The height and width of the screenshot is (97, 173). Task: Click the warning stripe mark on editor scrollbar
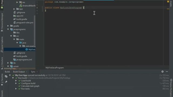click(168, 9)
